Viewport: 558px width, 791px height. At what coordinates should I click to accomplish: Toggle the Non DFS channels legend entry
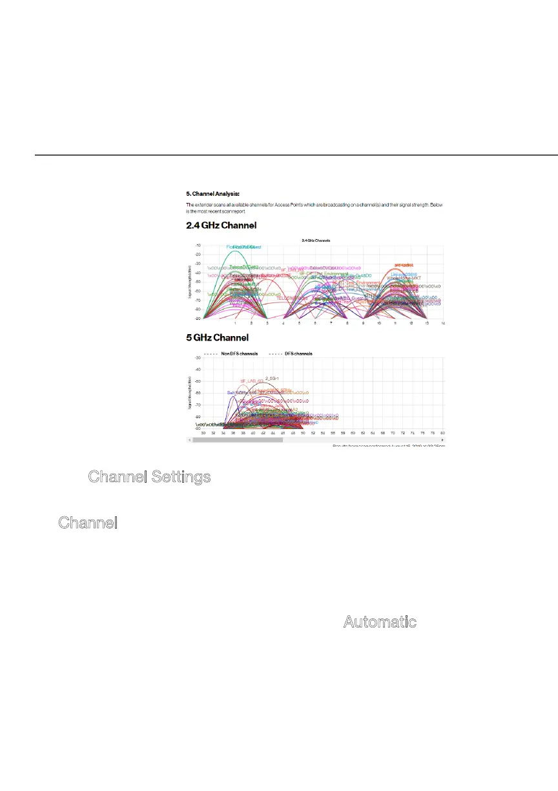point(231,354)
